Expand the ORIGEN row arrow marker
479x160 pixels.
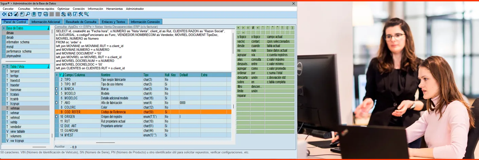(x=57, y=116)
